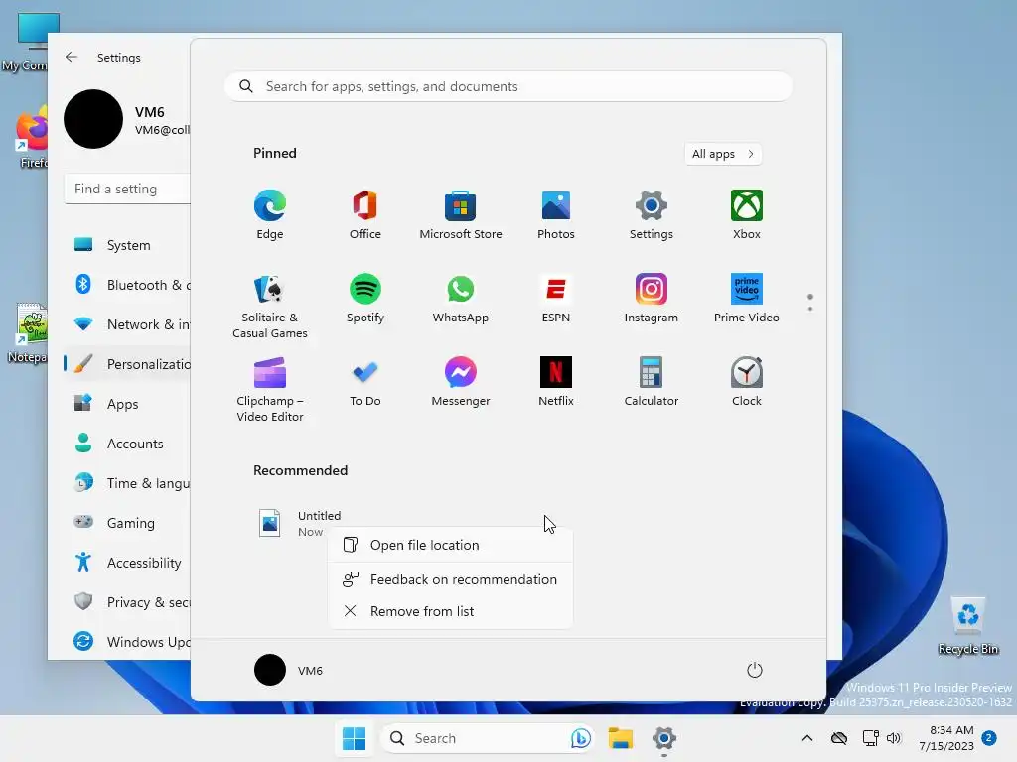Launch the To Do app
The height and width of the screenshot is (762, 1017).
(365, 382)
